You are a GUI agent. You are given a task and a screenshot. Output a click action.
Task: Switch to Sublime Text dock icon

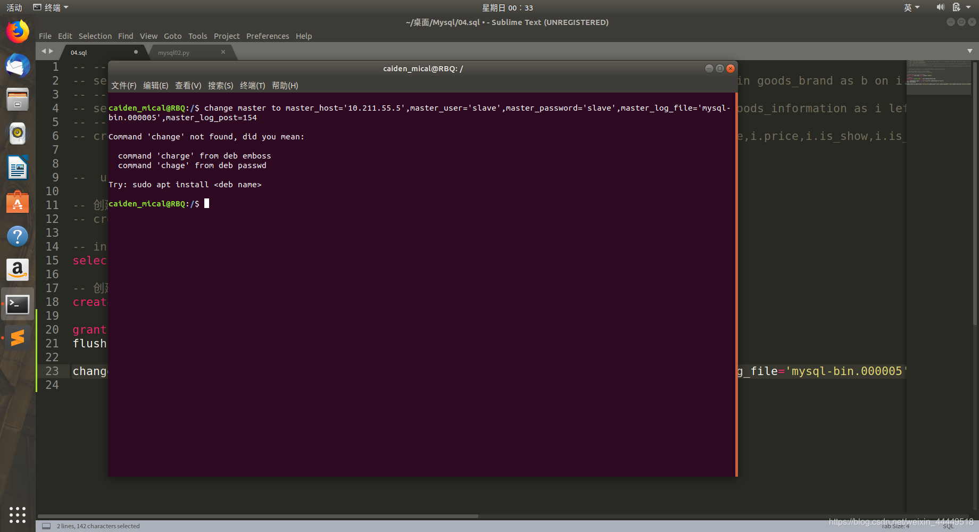tap(18, 338)
